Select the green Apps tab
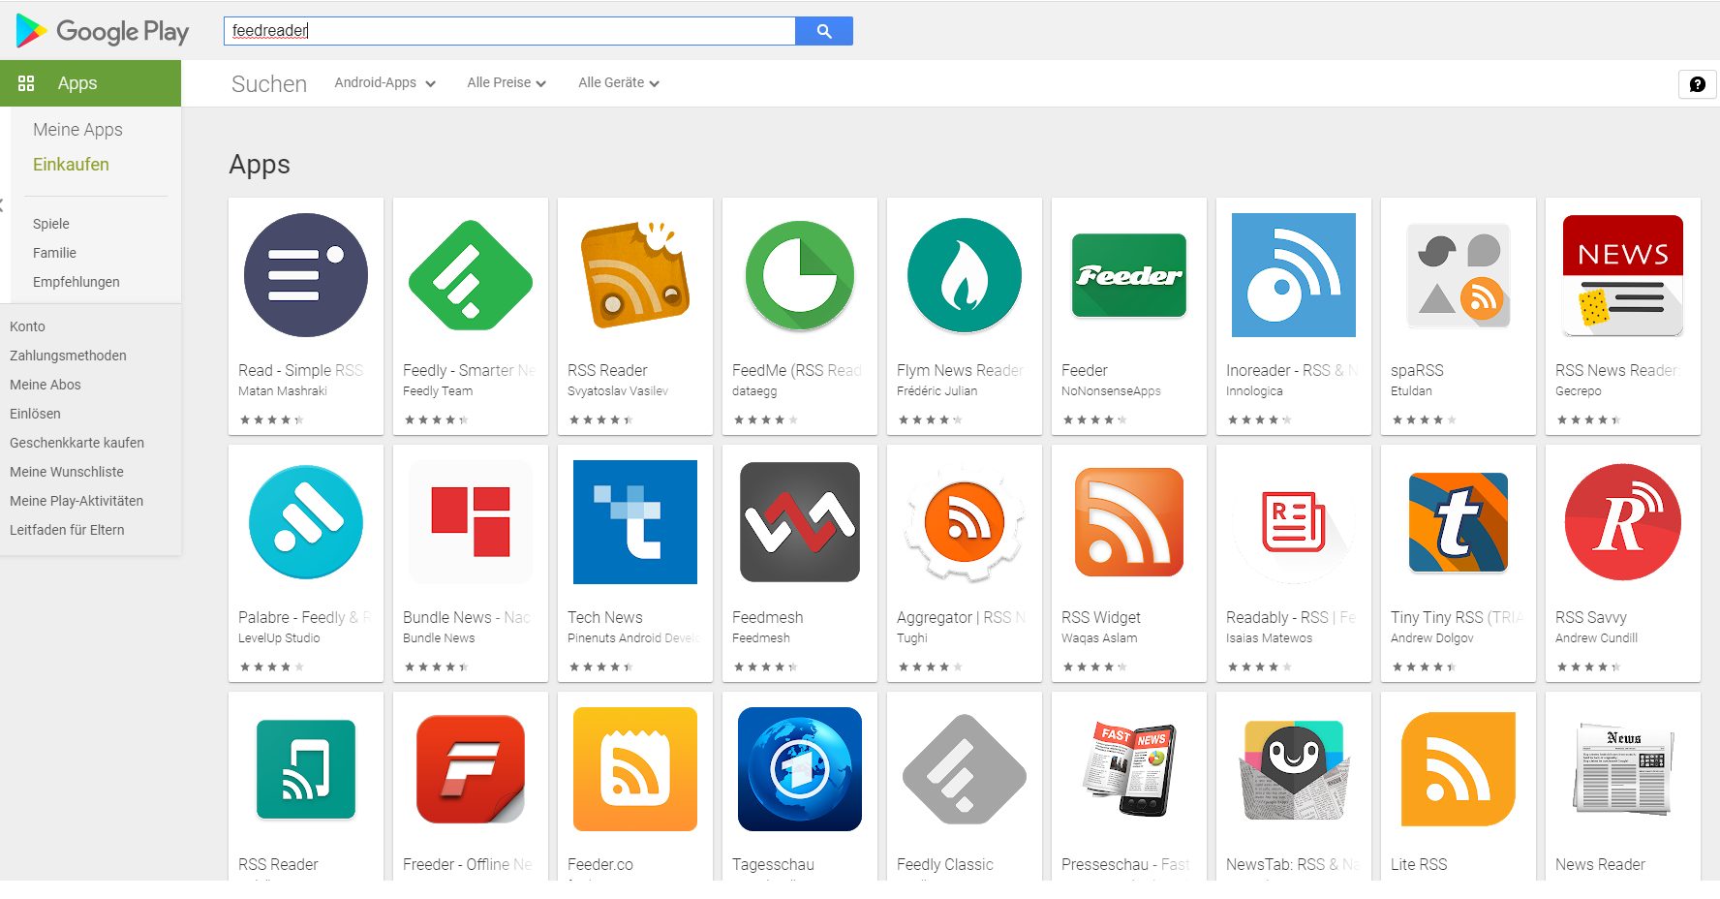The image size is (1720, 899). pyautogui.click(x=90, y=83)
